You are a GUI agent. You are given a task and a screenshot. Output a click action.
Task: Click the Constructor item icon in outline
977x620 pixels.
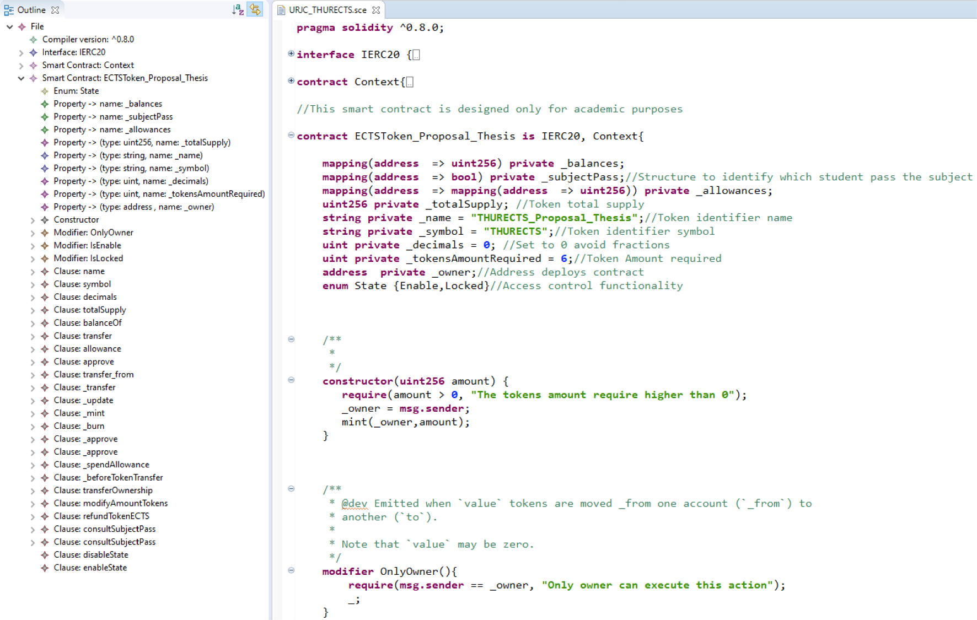tap(45, 220)
